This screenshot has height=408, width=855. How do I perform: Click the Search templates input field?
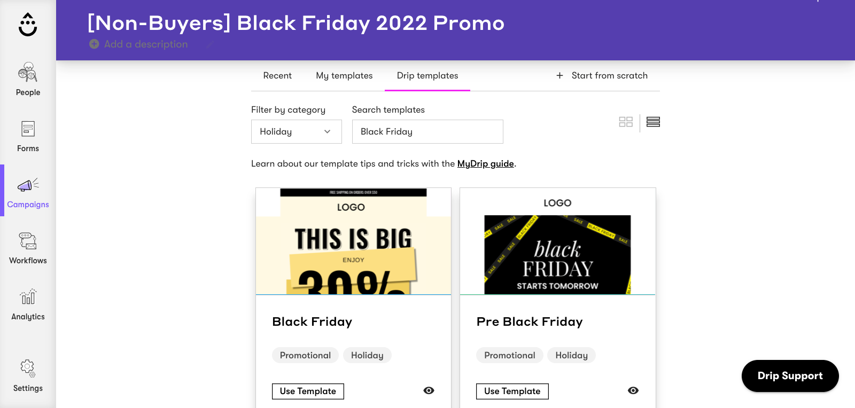[x=428, y=131]
